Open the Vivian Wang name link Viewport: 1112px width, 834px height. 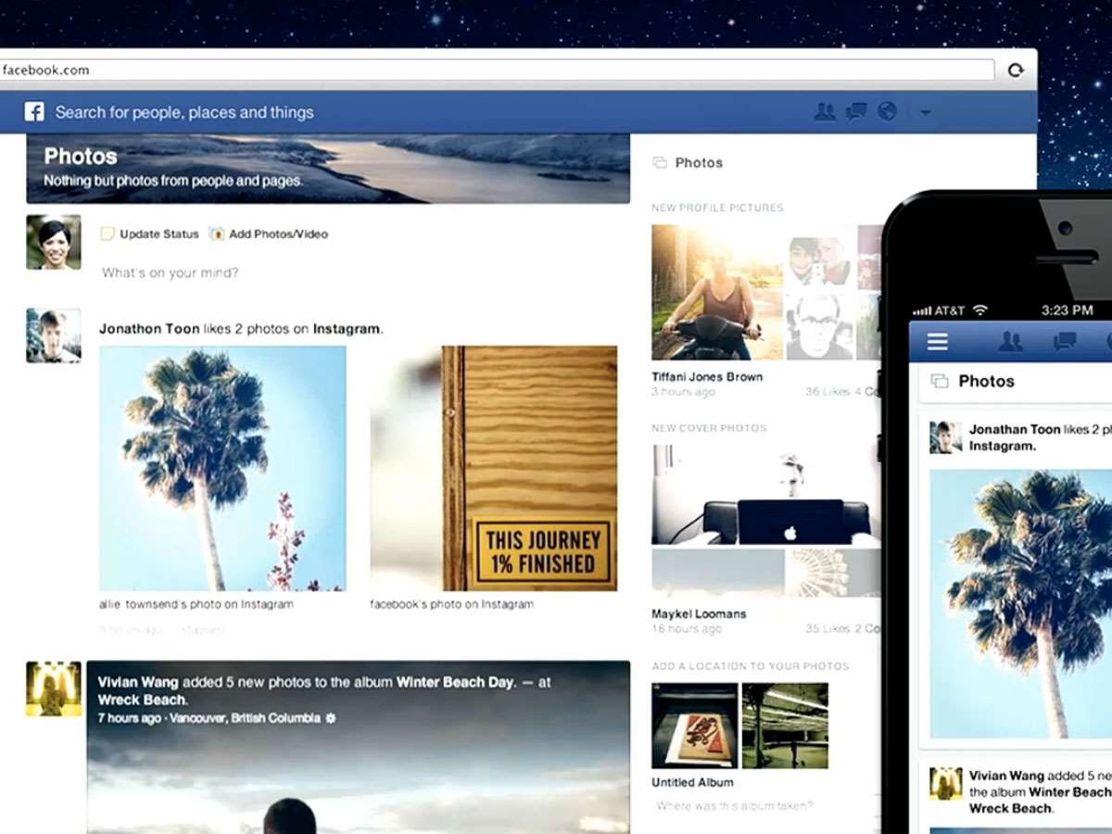[x=139, y=682]
